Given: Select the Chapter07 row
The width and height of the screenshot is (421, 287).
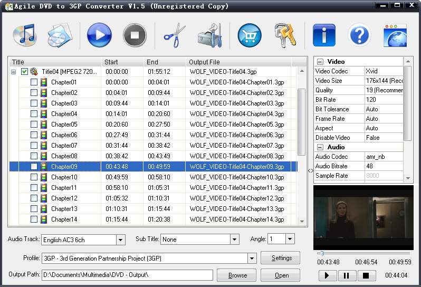Looking at the screenshot, I should coord(153,146).
